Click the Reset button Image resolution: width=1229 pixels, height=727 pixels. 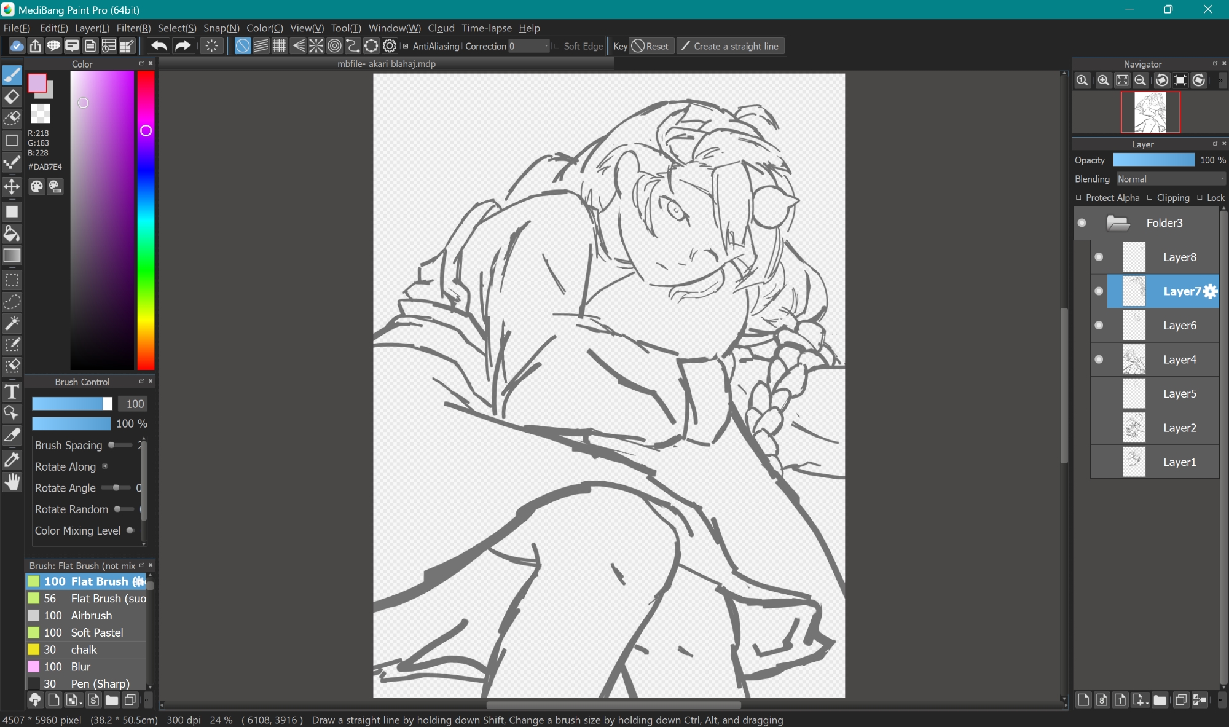pyautogui.click(x=650, y=46)
